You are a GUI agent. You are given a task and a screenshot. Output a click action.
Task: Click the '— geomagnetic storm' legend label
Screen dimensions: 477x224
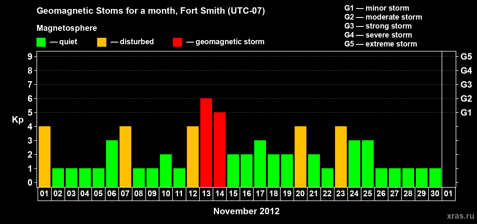pyautogui.click(x=225, y=42)
